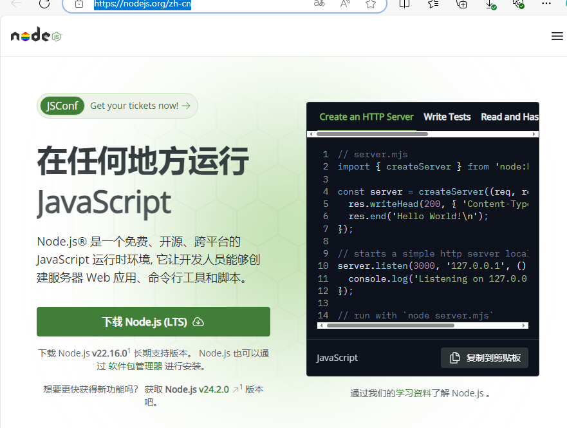This screenshot has height=428, width=567.
Task: Click the JavaScript language label
Action: click(337, 358)
